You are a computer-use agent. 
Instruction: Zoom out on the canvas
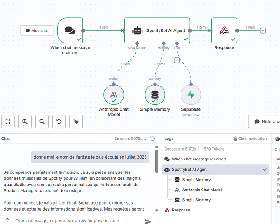point(42,121)
